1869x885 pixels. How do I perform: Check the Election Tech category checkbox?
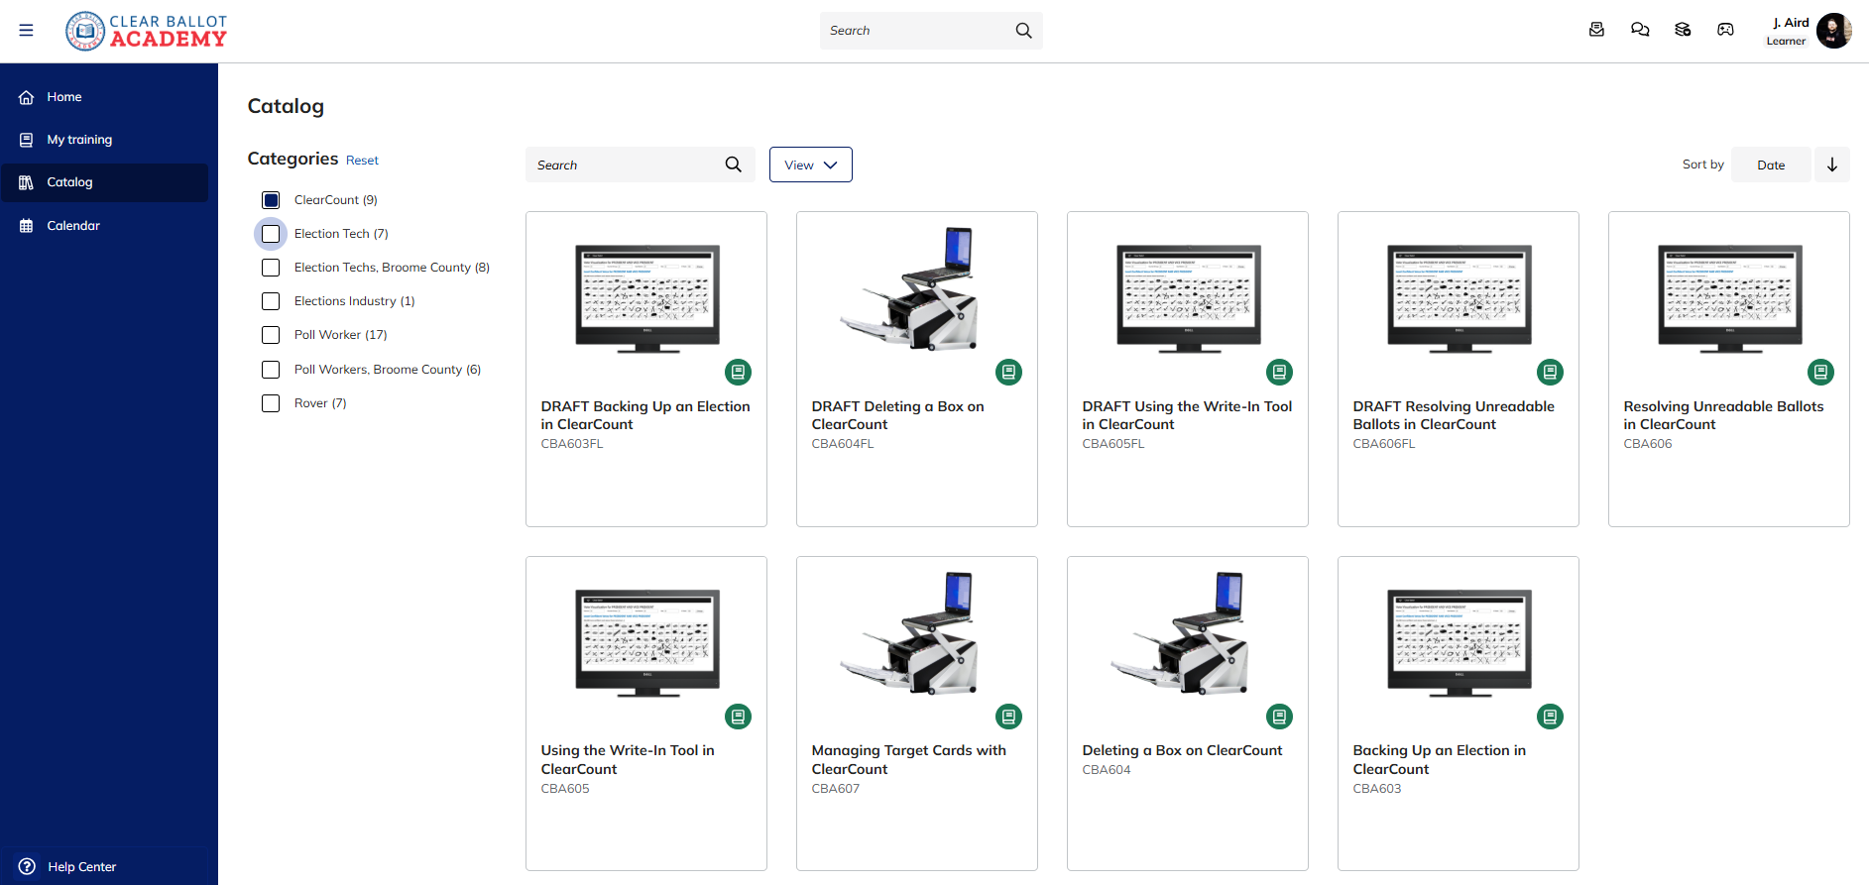[x=271, y=234]
